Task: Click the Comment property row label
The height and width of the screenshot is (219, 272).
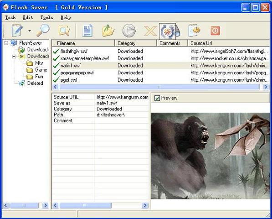Action: [x=63, y=120]
